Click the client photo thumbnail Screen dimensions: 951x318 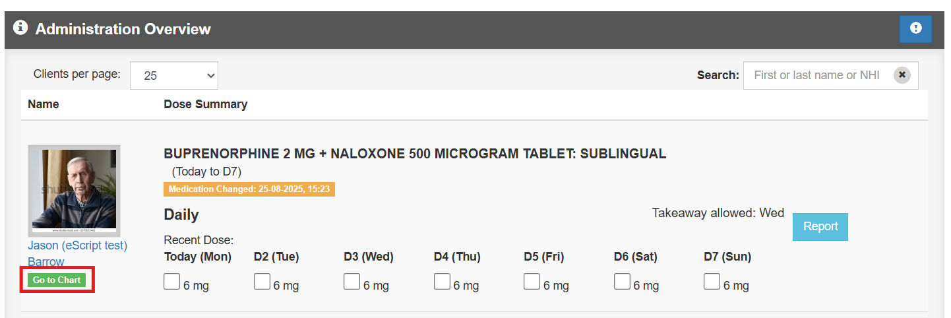pyautogui.click(x=74, y=191)
